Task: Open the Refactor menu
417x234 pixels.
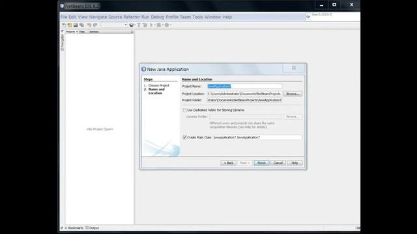Action: pyautogui.click(x=132, y=17)
